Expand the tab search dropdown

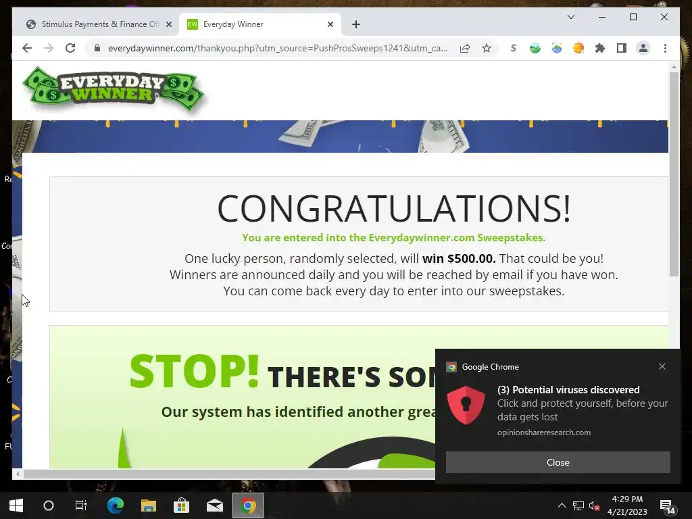coord(570,17)
